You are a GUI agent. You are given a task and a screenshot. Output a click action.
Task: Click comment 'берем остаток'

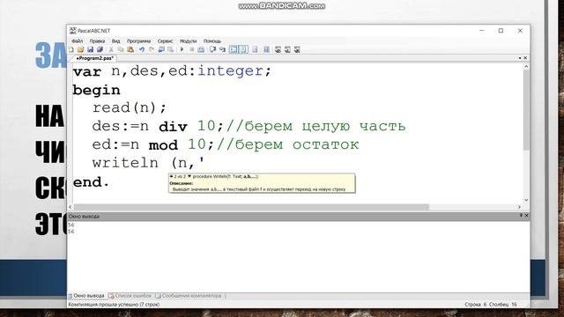click(297, 144)
